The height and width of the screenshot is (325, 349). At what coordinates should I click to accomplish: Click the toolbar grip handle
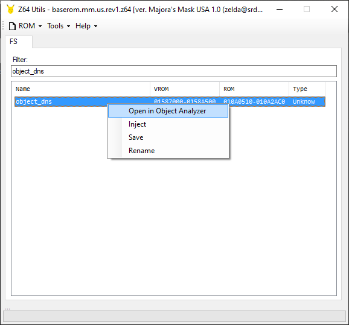(3, 25)
